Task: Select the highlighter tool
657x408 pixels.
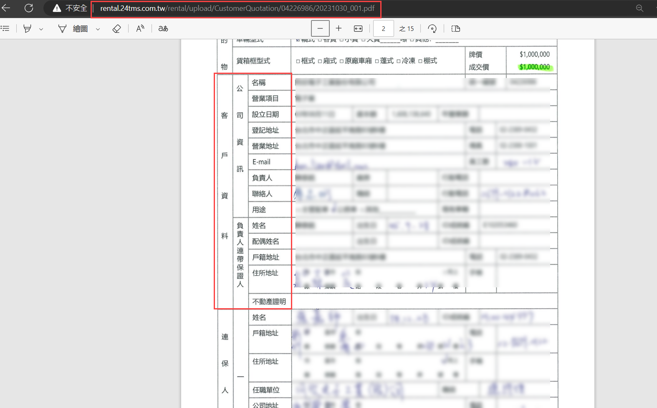Action: pos(27,28)
